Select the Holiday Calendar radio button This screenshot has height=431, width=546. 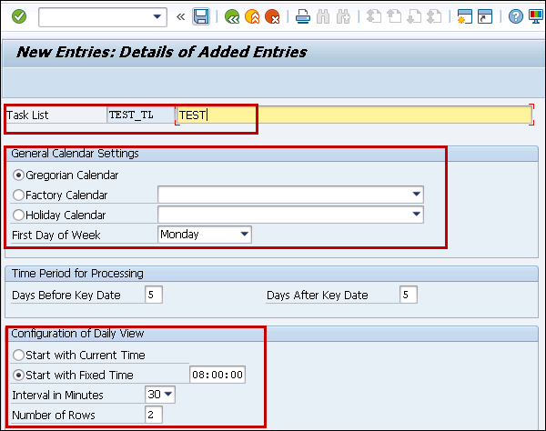pyautogui.click(x=18, y=215)
